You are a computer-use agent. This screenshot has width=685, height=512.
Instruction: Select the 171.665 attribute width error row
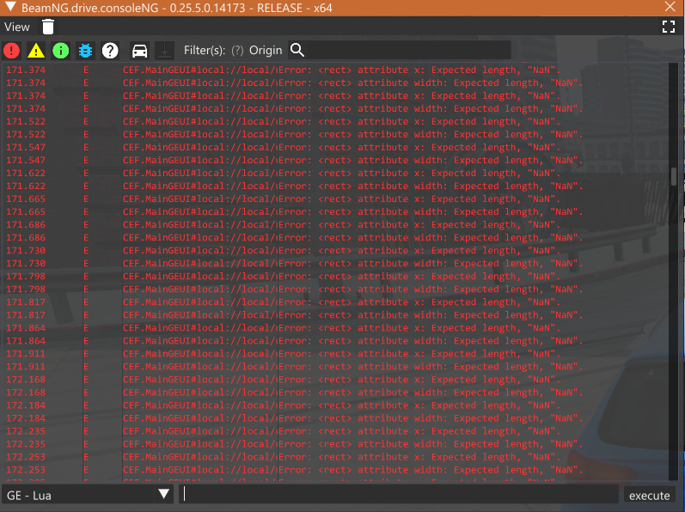pos(336,211)
